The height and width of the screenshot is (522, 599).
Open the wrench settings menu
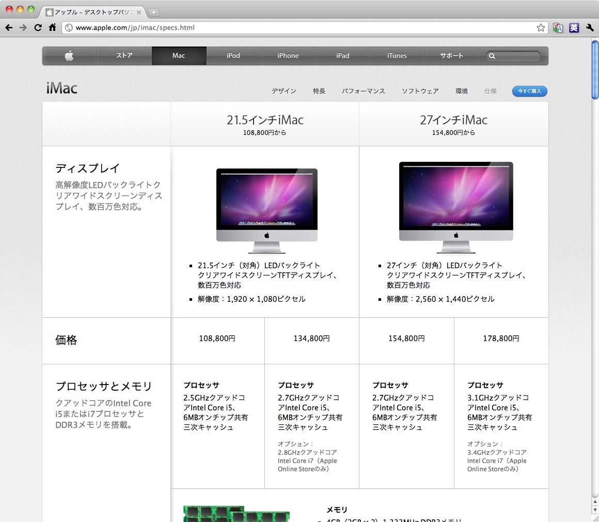(590, 27)
